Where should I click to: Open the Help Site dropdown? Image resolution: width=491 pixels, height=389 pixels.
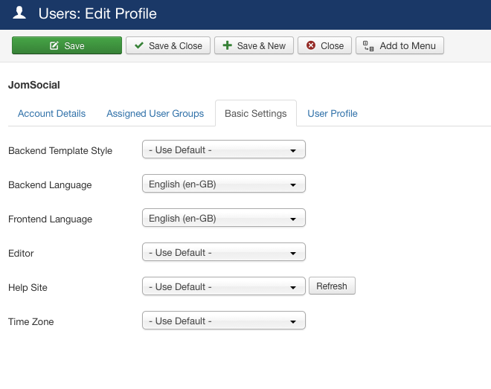pos(224,286)
